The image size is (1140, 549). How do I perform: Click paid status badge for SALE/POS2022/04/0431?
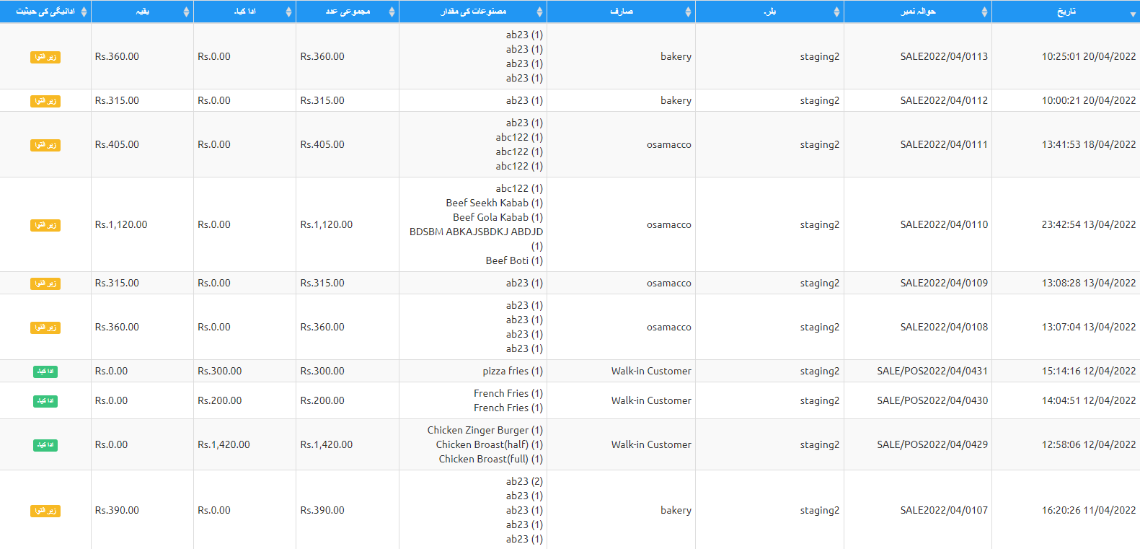45,372
